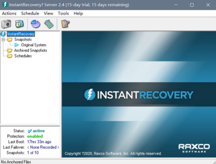Select the Schedules tree item
The image size is (216, 164).
coord(23,56)
